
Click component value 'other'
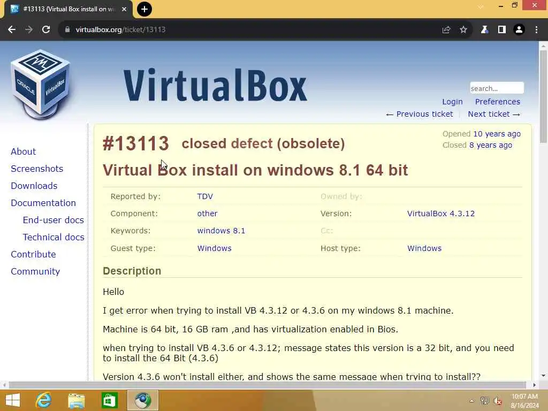point(207,214)
